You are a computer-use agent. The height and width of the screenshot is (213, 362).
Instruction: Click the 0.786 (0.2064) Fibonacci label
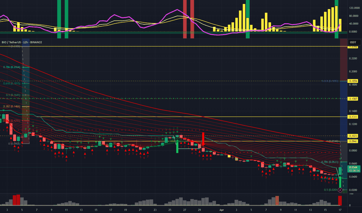(x=12, y=67)
